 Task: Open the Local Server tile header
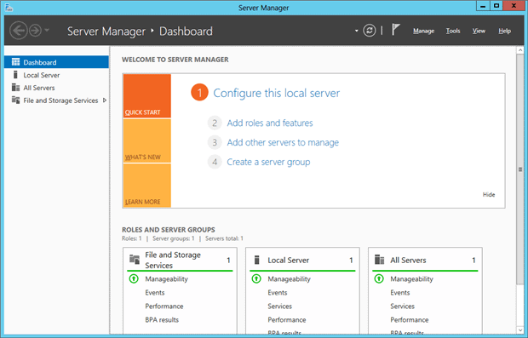(x=288, y=261)
